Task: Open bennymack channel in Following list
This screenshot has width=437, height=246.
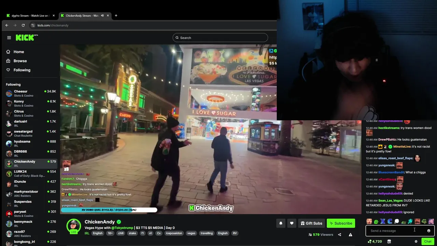Action: tap(31, 223)
